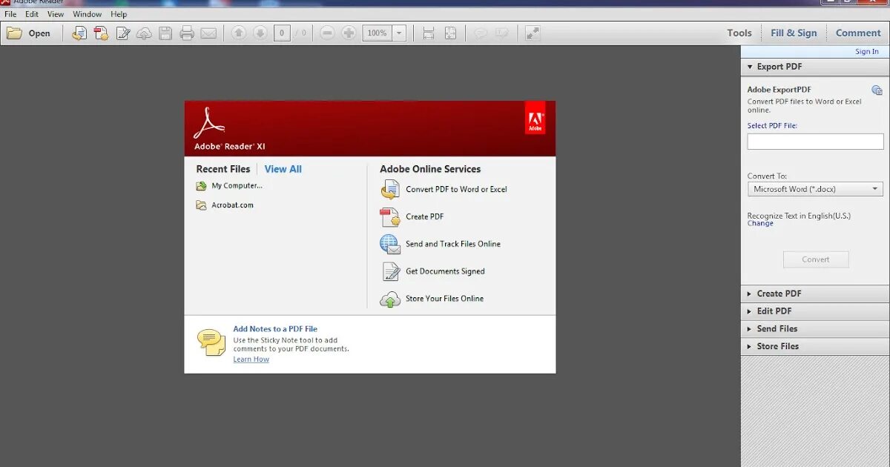Click the cloud upload toolbar icon
Screen dimensions: 890x467
(145, 33)
